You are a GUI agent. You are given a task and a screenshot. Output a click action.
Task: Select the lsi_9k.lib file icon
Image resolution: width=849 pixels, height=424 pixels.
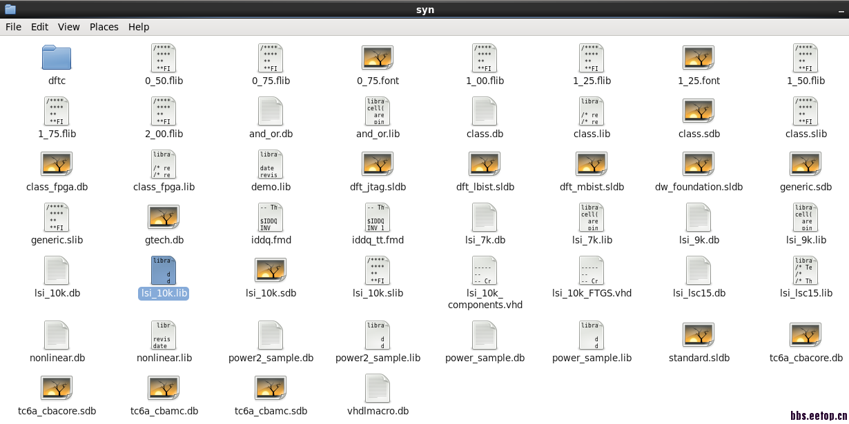pyautogui.click(x=806, y=217)
